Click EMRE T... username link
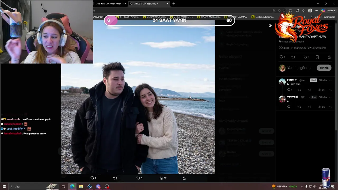Image resolution: width=338 pixels, height=190 pixels. (x=293, y=80)
